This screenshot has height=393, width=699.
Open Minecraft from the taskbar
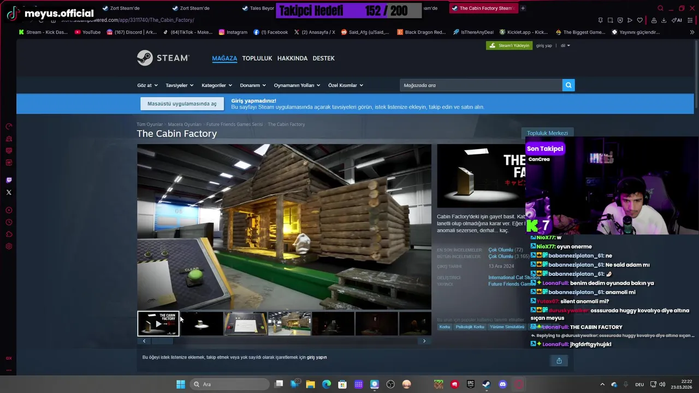[439, 384]
